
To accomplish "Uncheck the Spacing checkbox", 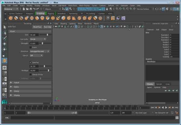I will 30,62.
